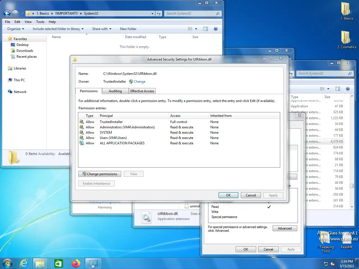Expand Include selected folder in library dropdown
This screenshot has width=359, height=269.
[58, 29]
